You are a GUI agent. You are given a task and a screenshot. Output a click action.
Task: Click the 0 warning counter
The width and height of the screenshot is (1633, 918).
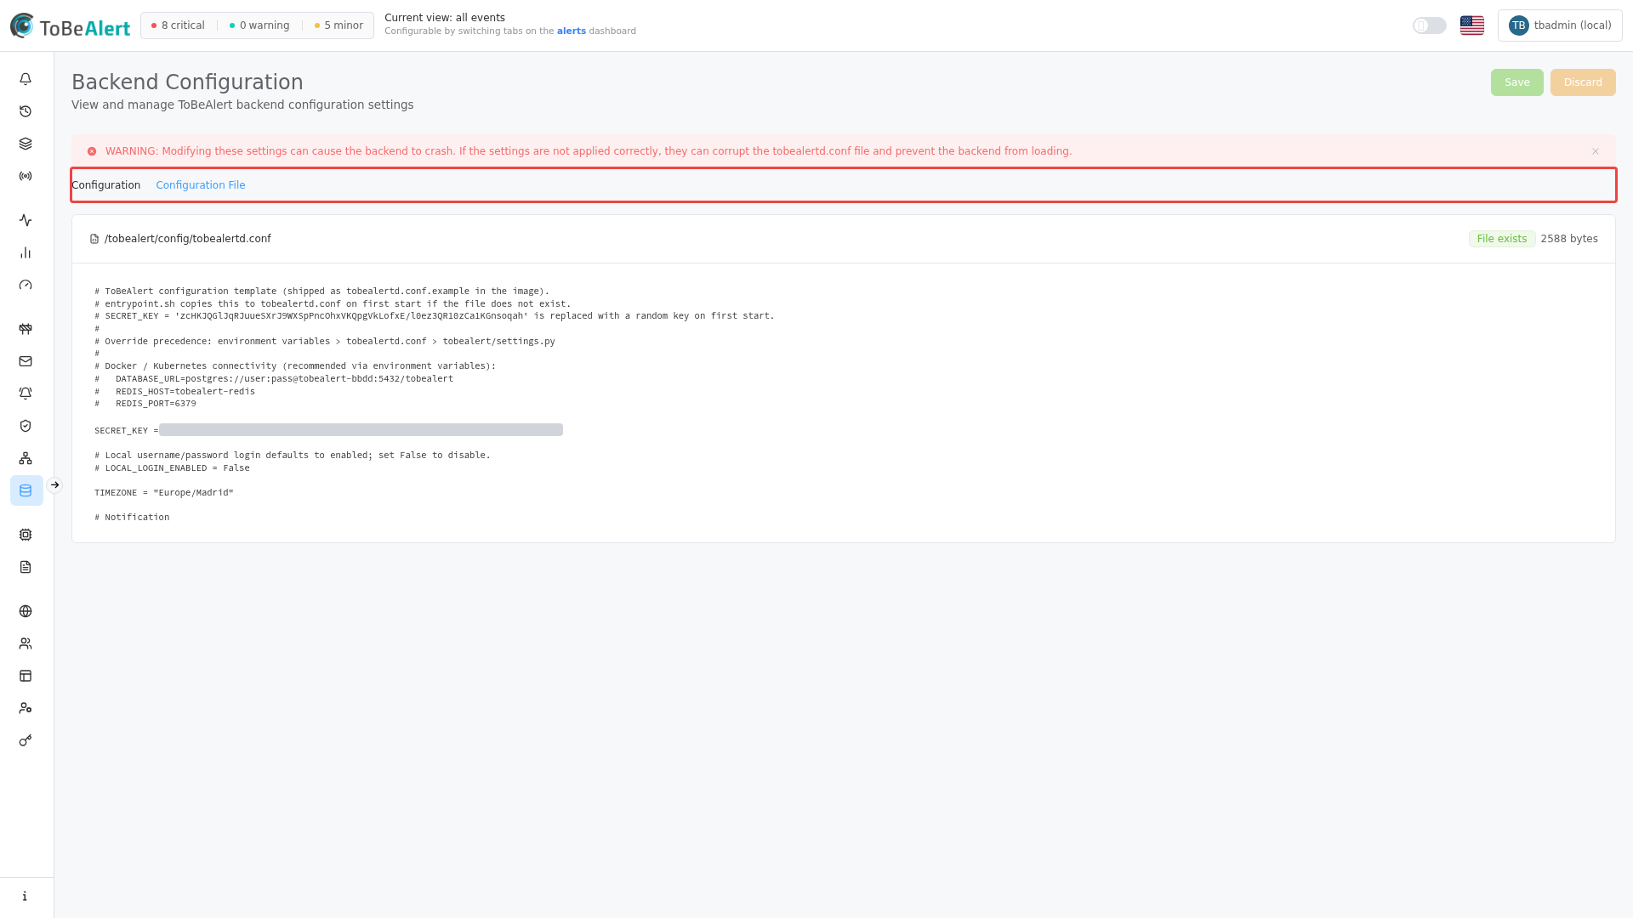point(259,25)
